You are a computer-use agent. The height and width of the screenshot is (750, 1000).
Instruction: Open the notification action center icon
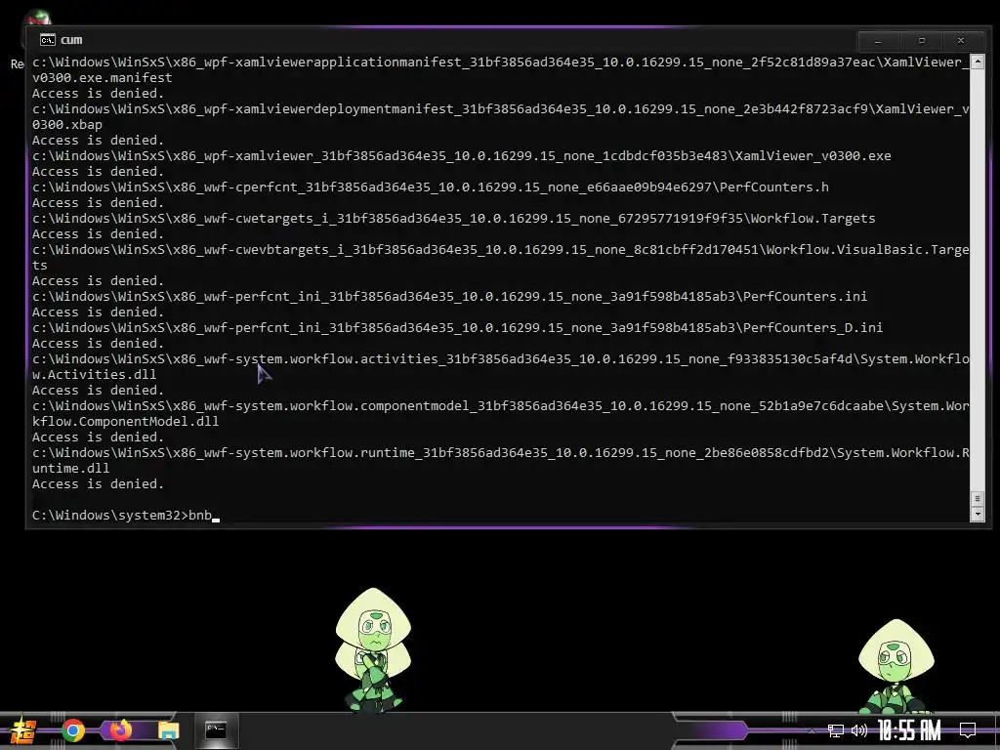[x=968, y=730]
